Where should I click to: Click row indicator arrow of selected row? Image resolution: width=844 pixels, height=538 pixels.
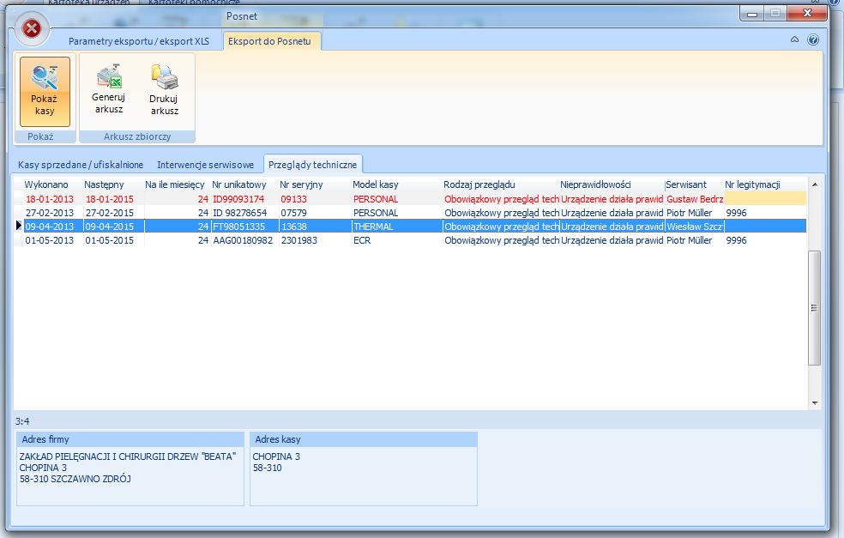[x=18, y=227]
